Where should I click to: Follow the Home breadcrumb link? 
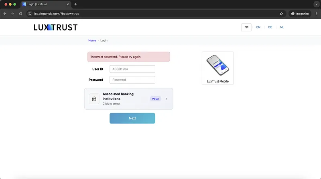click(x=92, y=41)
